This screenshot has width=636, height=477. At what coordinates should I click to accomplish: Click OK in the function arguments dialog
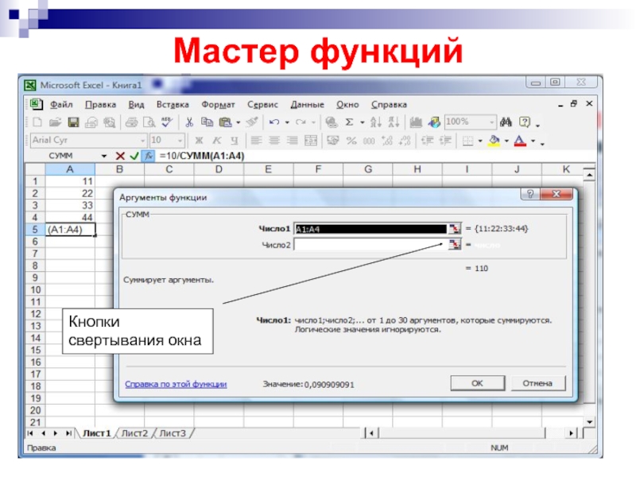point(478,383)
